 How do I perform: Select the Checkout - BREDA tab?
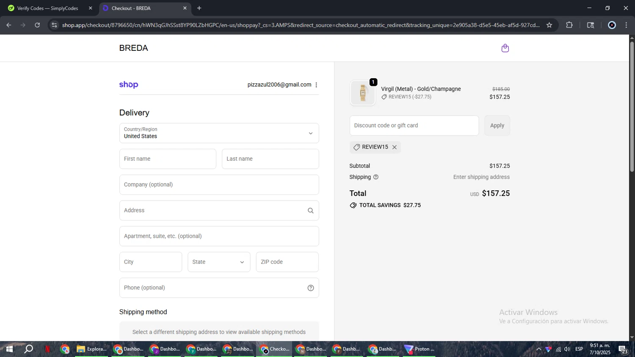[x=144, y=8]
